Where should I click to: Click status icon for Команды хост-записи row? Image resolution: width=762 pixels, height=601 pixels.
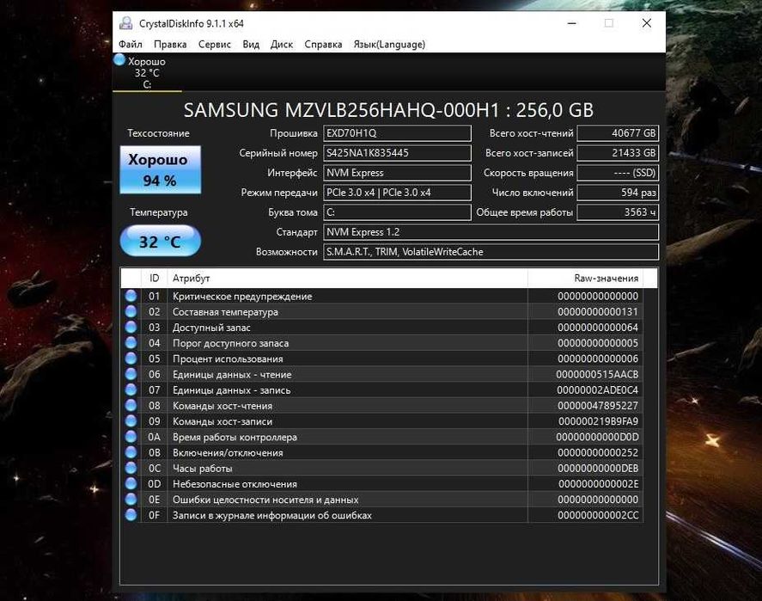pyautogui.click(x=131, y=420)
